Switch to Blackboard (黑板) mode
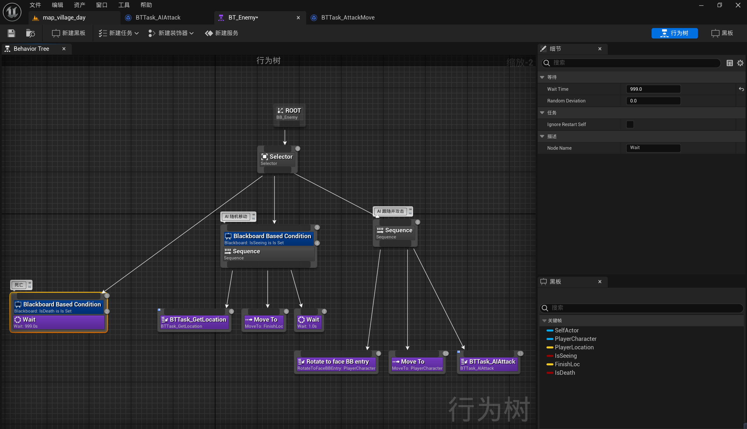 click(x=722, y=33)
